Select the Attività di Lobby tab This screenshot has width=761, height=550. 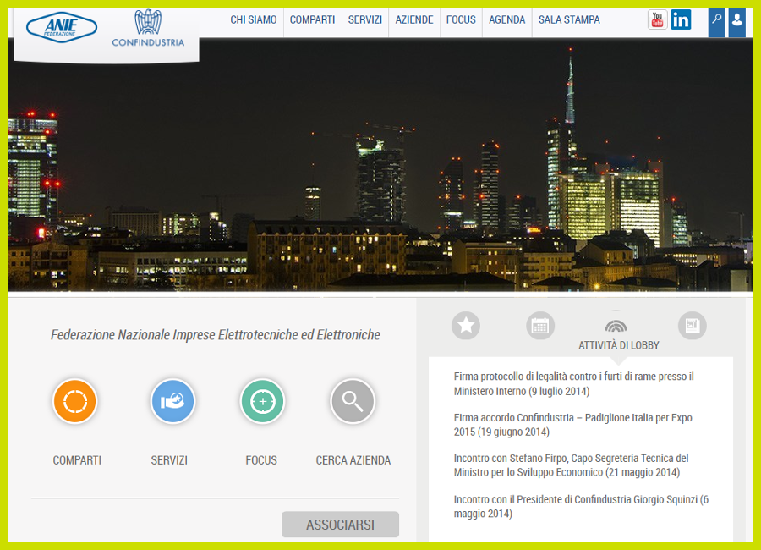point(616,333)
